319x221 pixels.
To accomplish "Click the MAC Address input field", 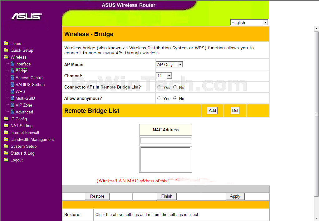I will [166, 141].
